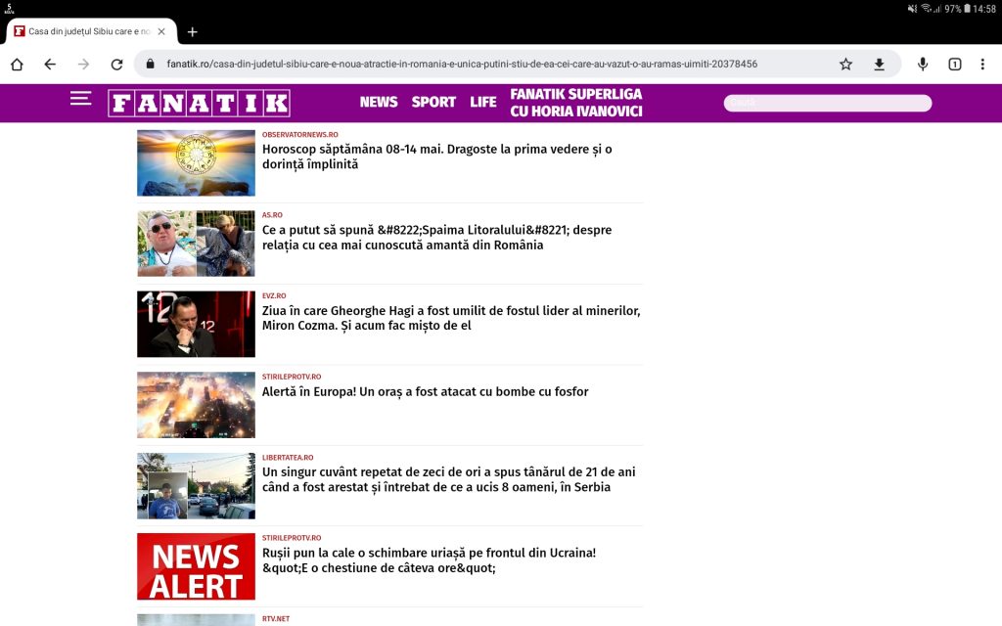Open the tab switcher
This screenshot has height=626, width=1002.
(x=954, y=65)
